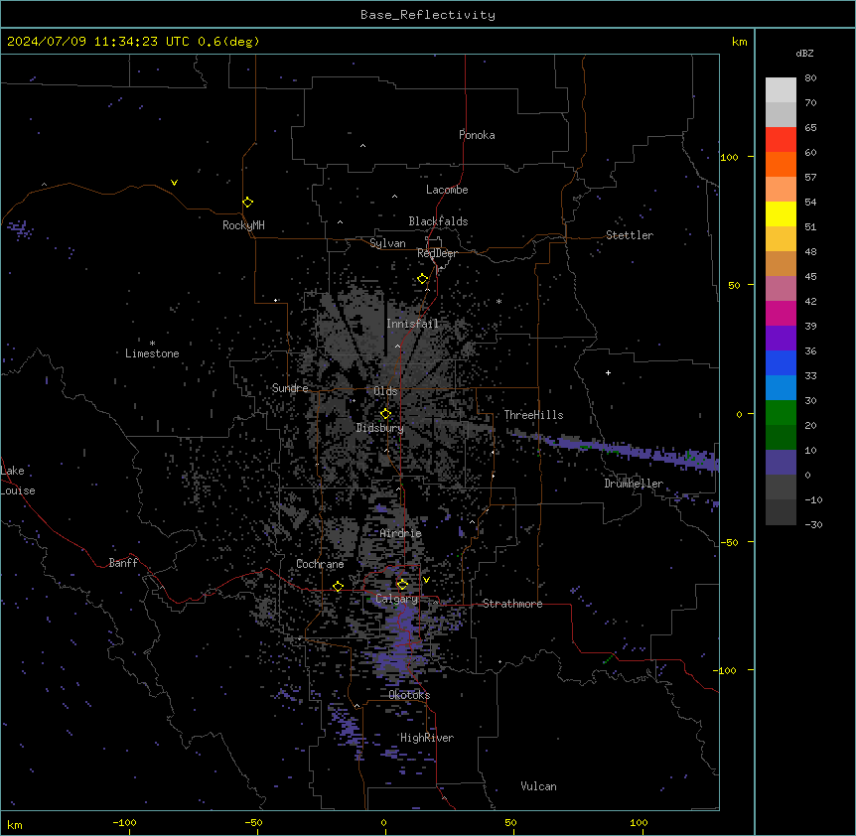
Task: Pick the bright green 30 dBZ swatch
Action: point(781,413)
